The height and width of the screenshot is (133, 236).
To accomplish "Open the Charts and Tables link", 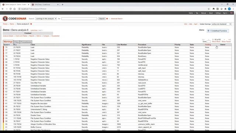I will [21, 36].
